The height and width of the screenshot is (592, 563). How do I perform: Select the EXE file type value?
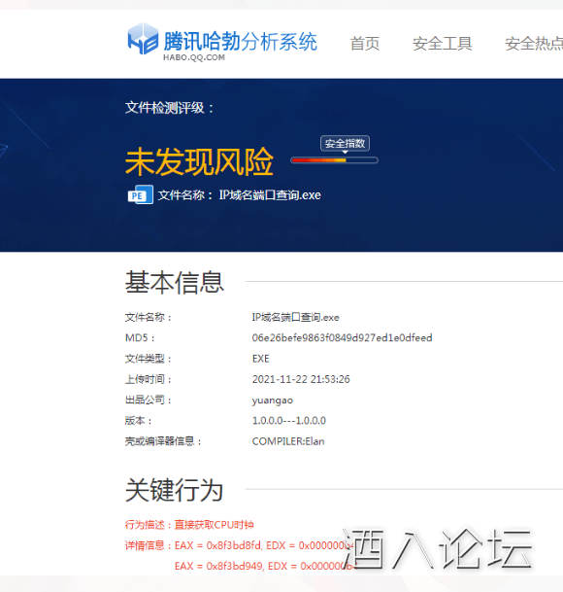pos(260,359)
